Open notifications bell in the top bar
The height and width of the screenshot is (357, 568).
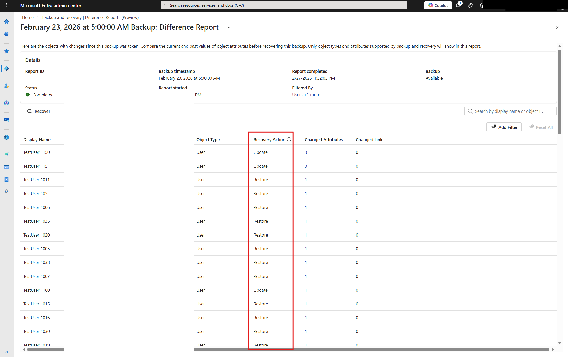[458, 5]
